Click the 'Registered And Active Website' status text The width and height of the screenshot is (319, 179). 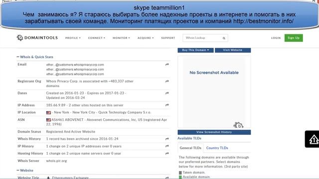point(71,132)
